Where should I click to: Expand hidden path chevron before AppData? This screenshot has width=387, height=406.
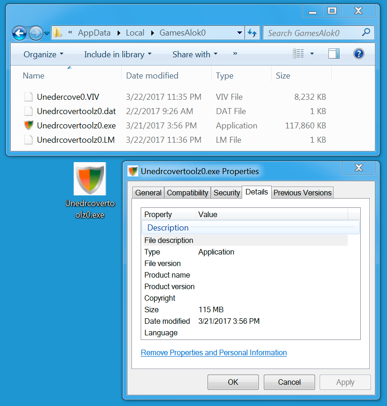[70, 32]
